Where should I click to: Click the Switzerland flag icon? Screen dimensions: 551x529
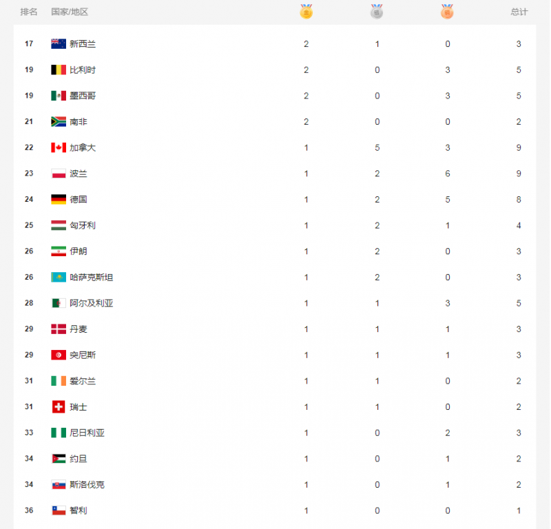point(59,406)
